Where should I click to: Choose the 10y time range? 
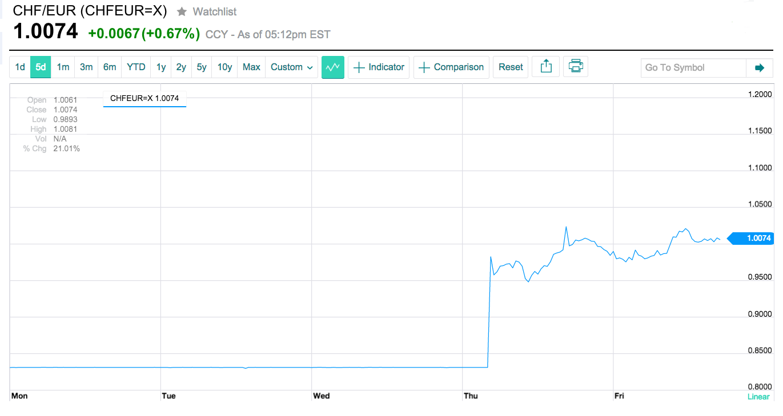click(x=224, y=67)
